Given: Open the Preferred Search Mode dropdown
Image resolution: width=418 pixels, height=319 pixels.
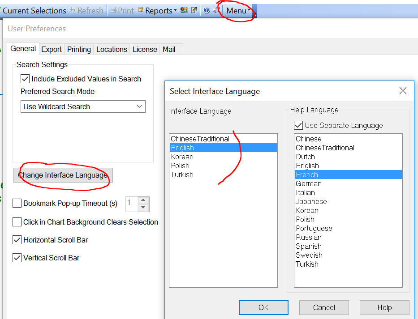Looking at the screenshot, I should (83, 106).
